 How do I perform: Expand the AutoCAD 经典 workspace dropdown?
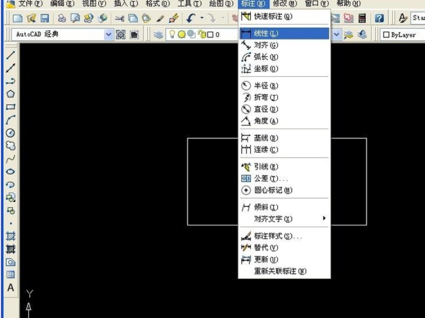click(108, 34)
